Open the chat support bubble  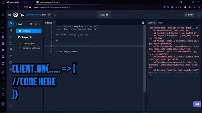(x=197, y=104)
